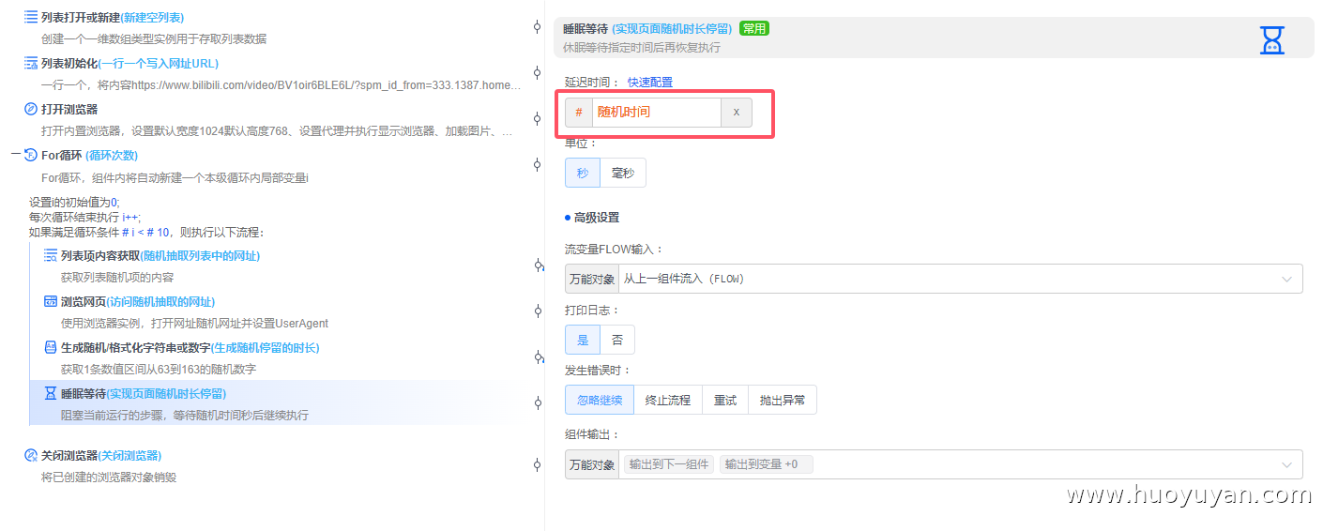The width and height of the screenshot is (1323, 531).
Task: Click the connector node beside 打开浏览器
Action: coord(538,118)
